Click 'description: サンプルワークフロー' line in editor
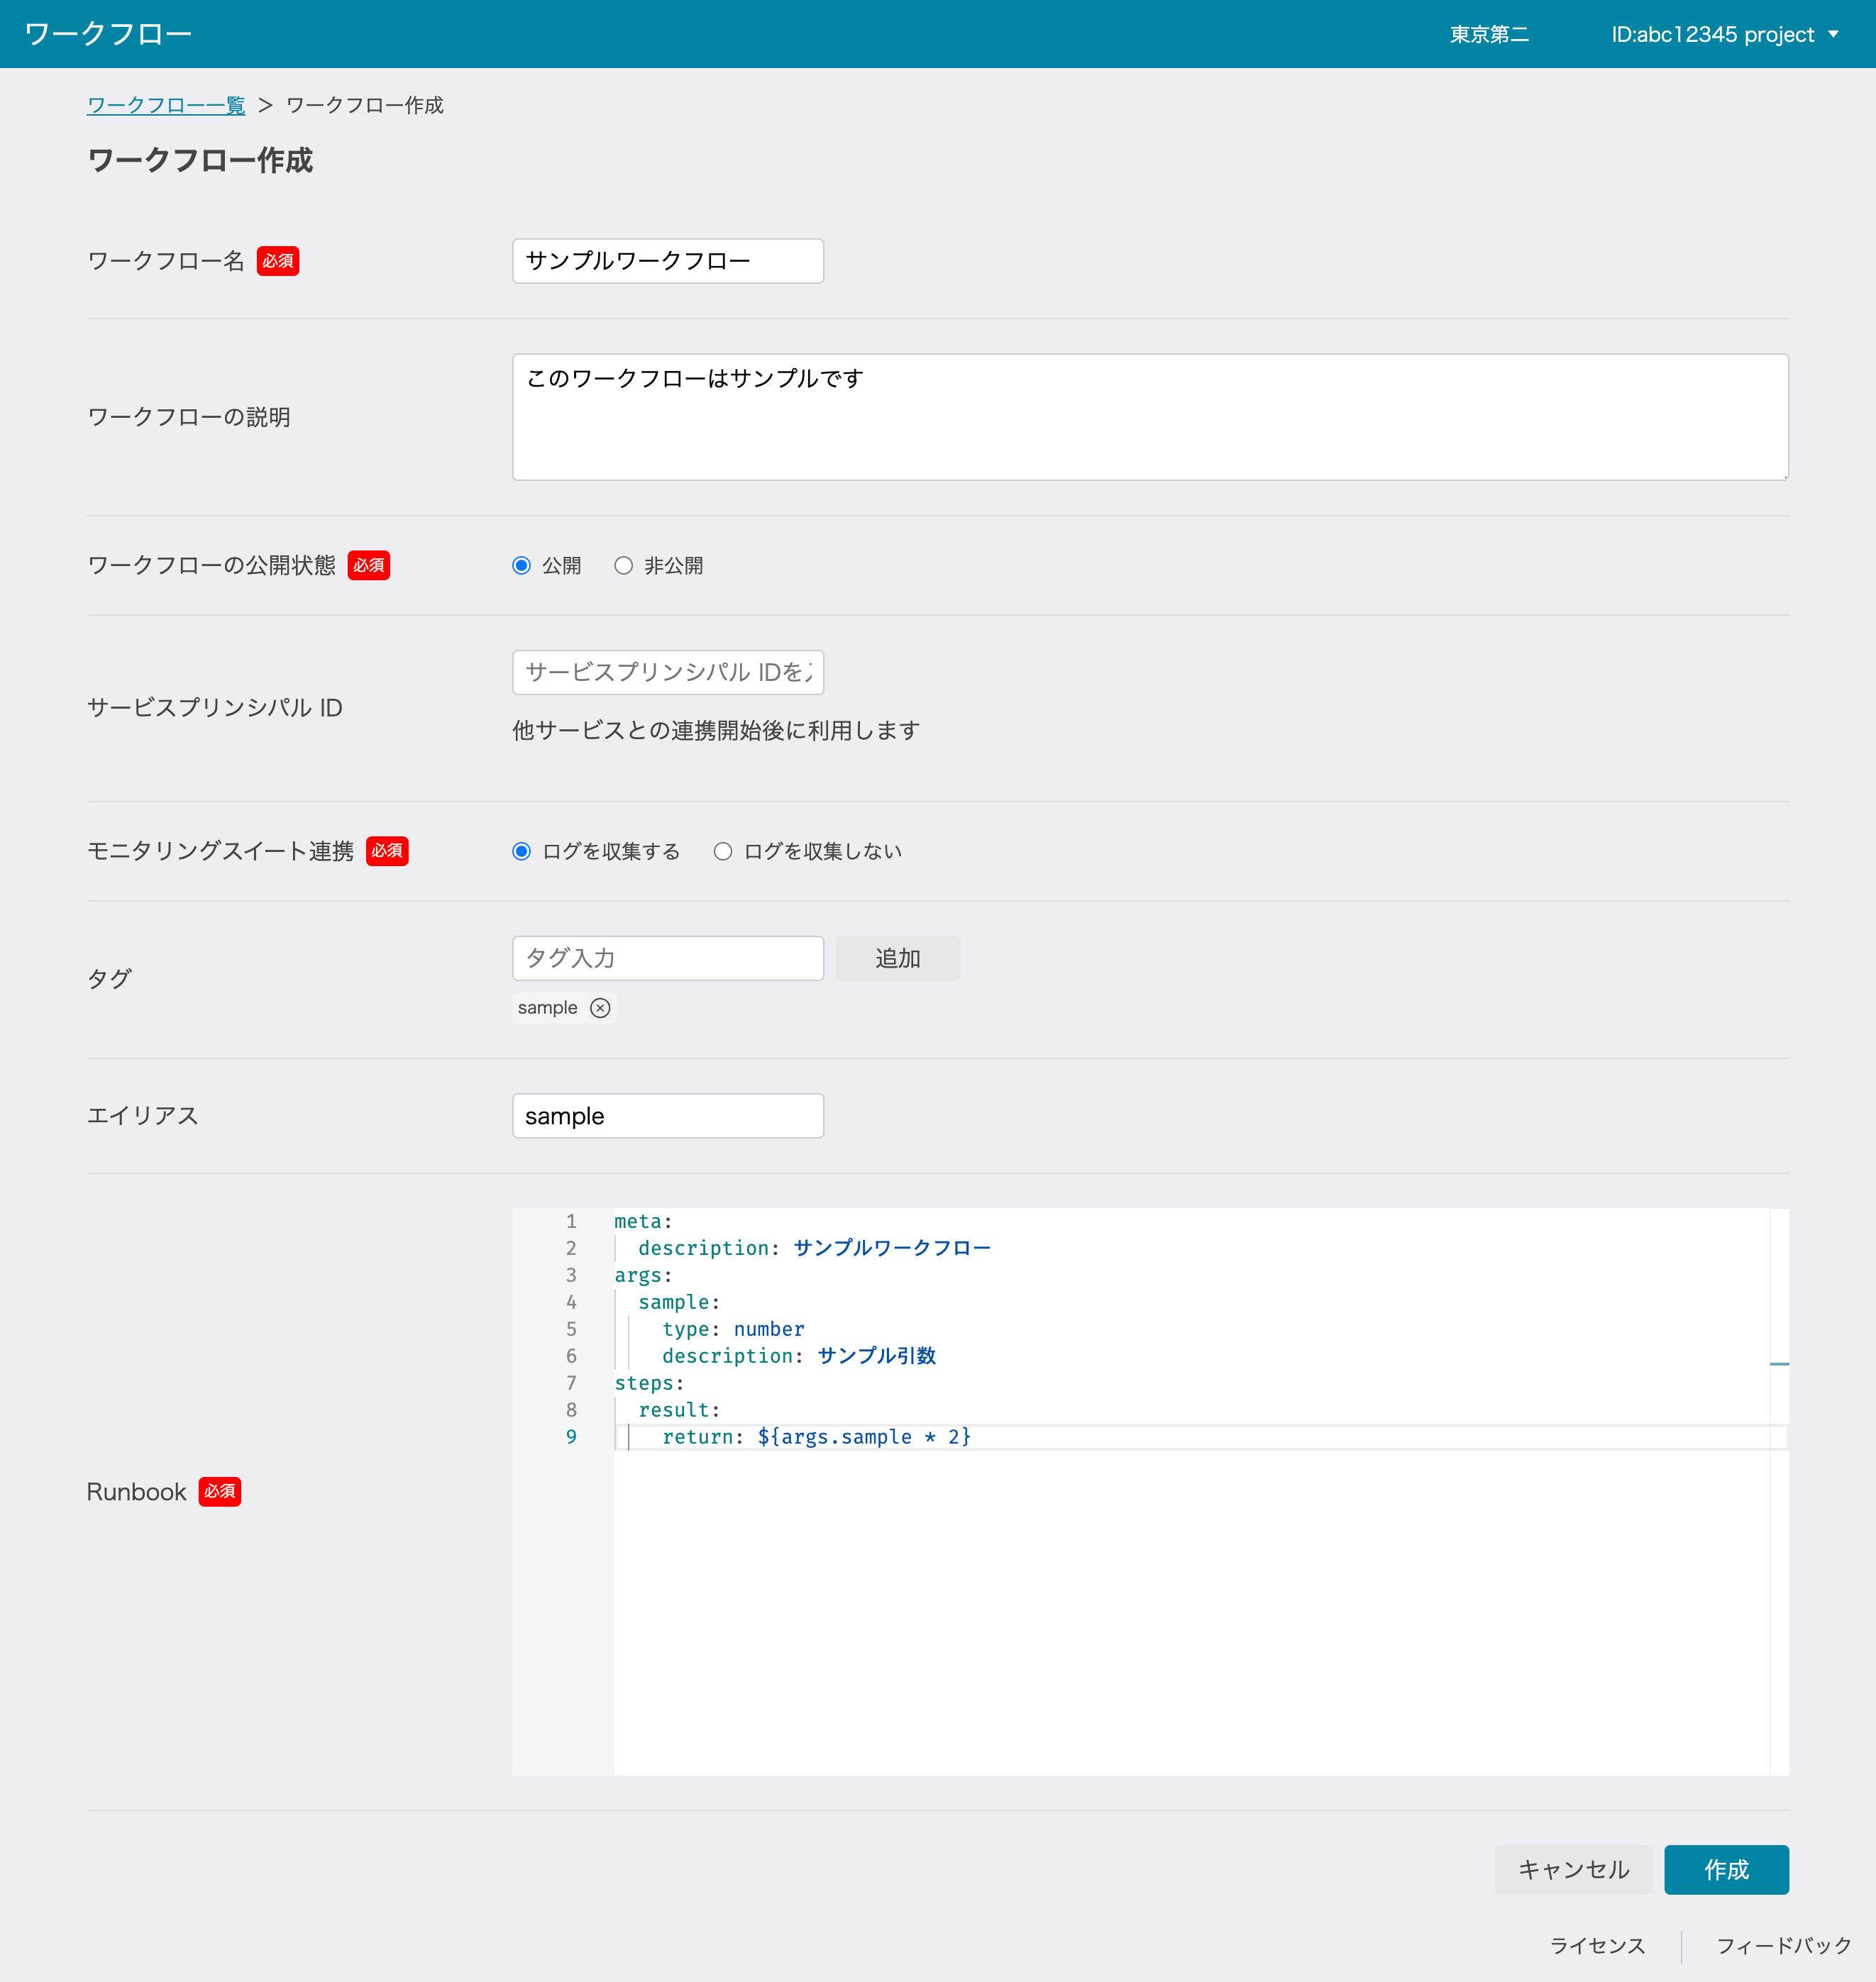1876x1982 pixels. coord(814,1248)
